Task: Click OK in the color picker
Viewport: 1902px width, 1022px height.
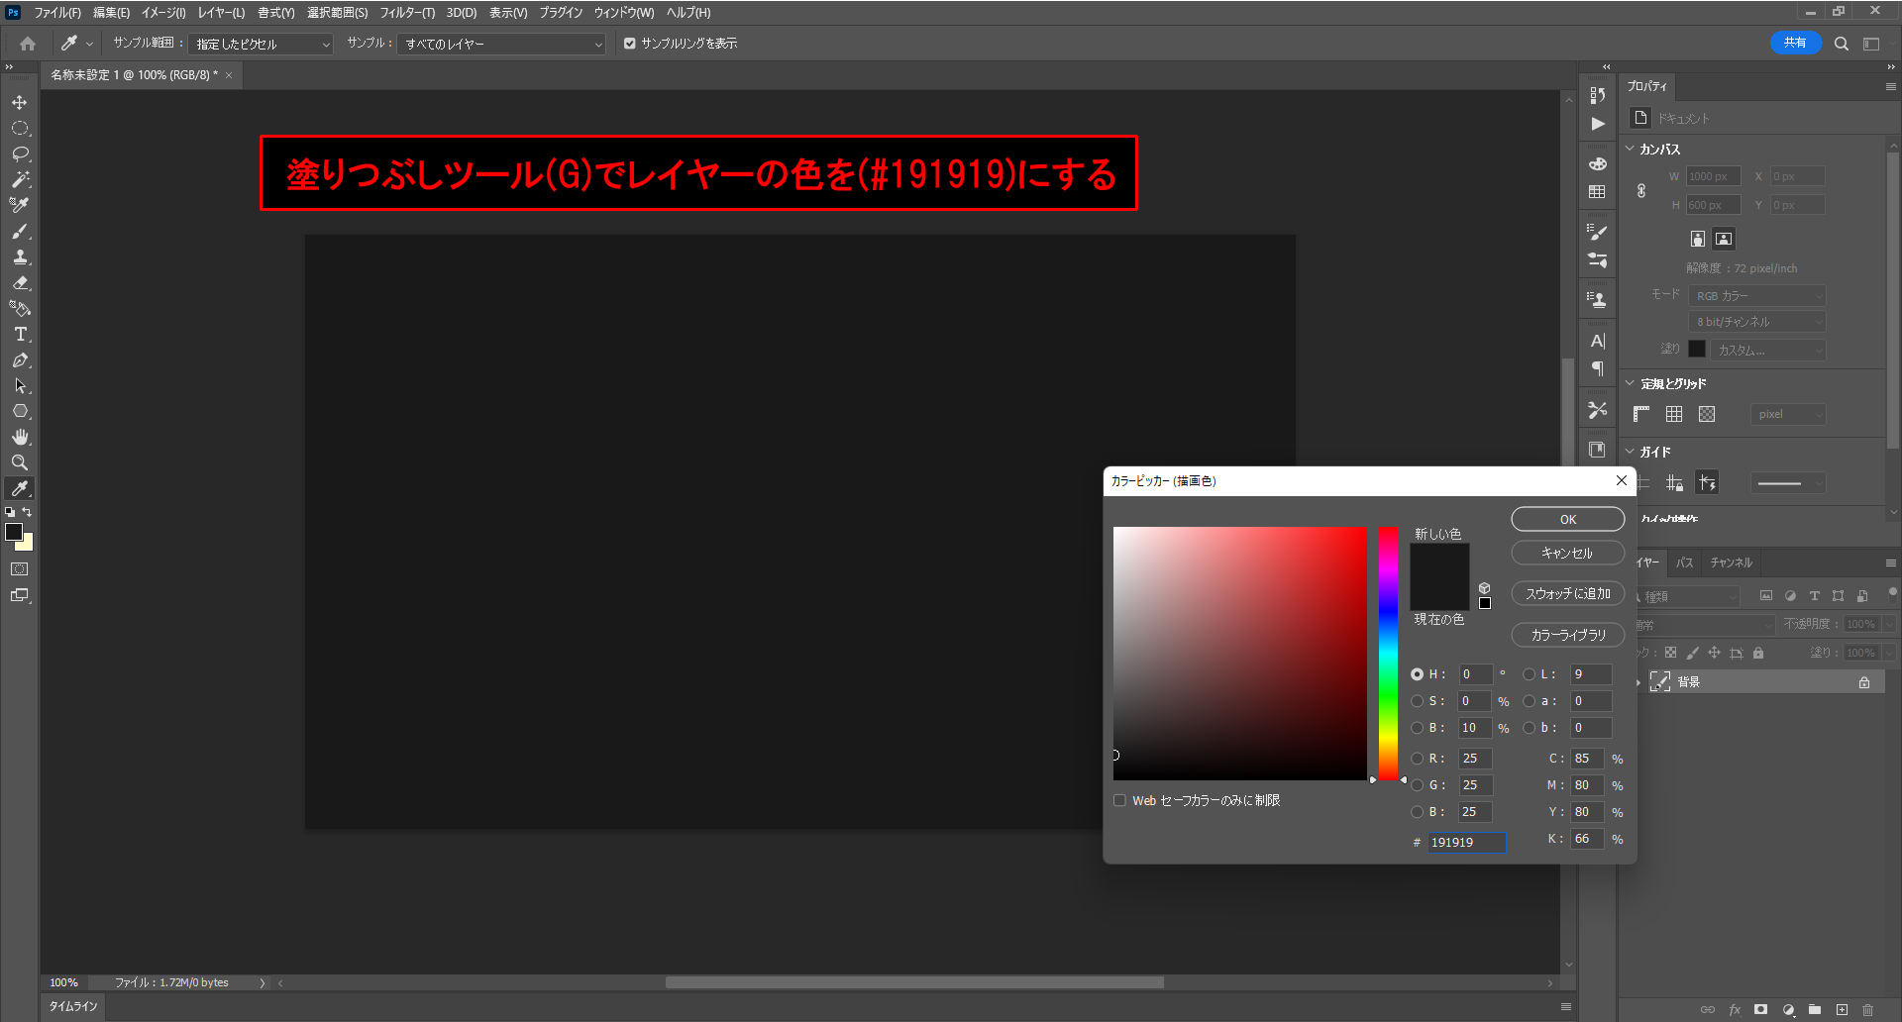Action: [x=1567, y=520]
